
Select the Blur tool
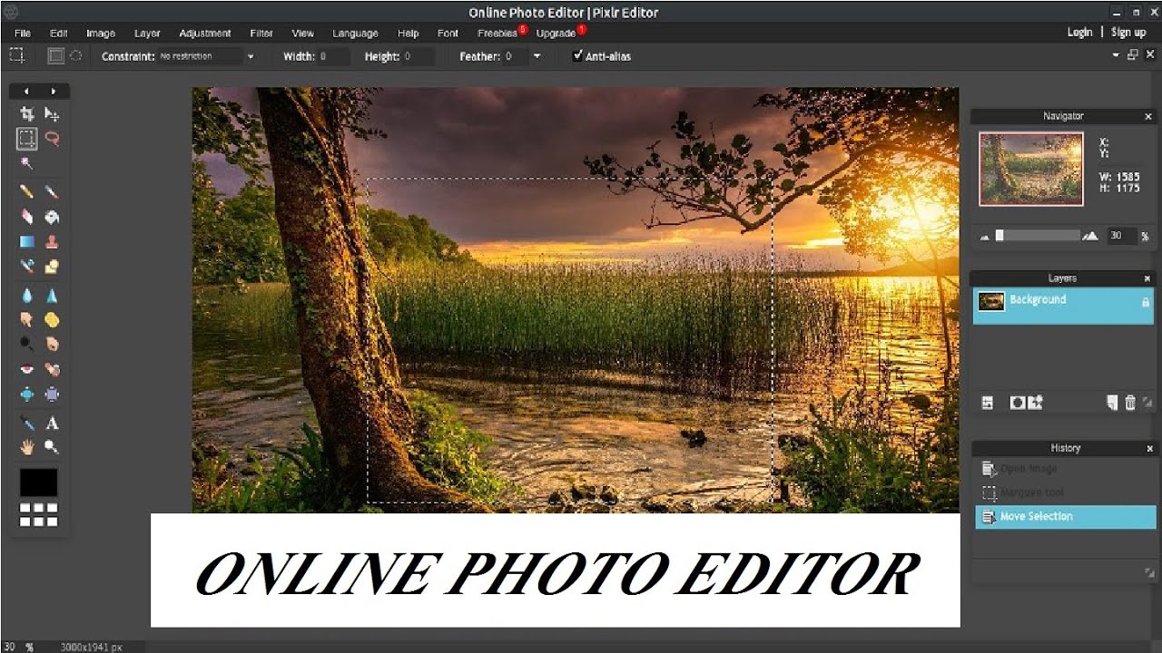point(27,296)
